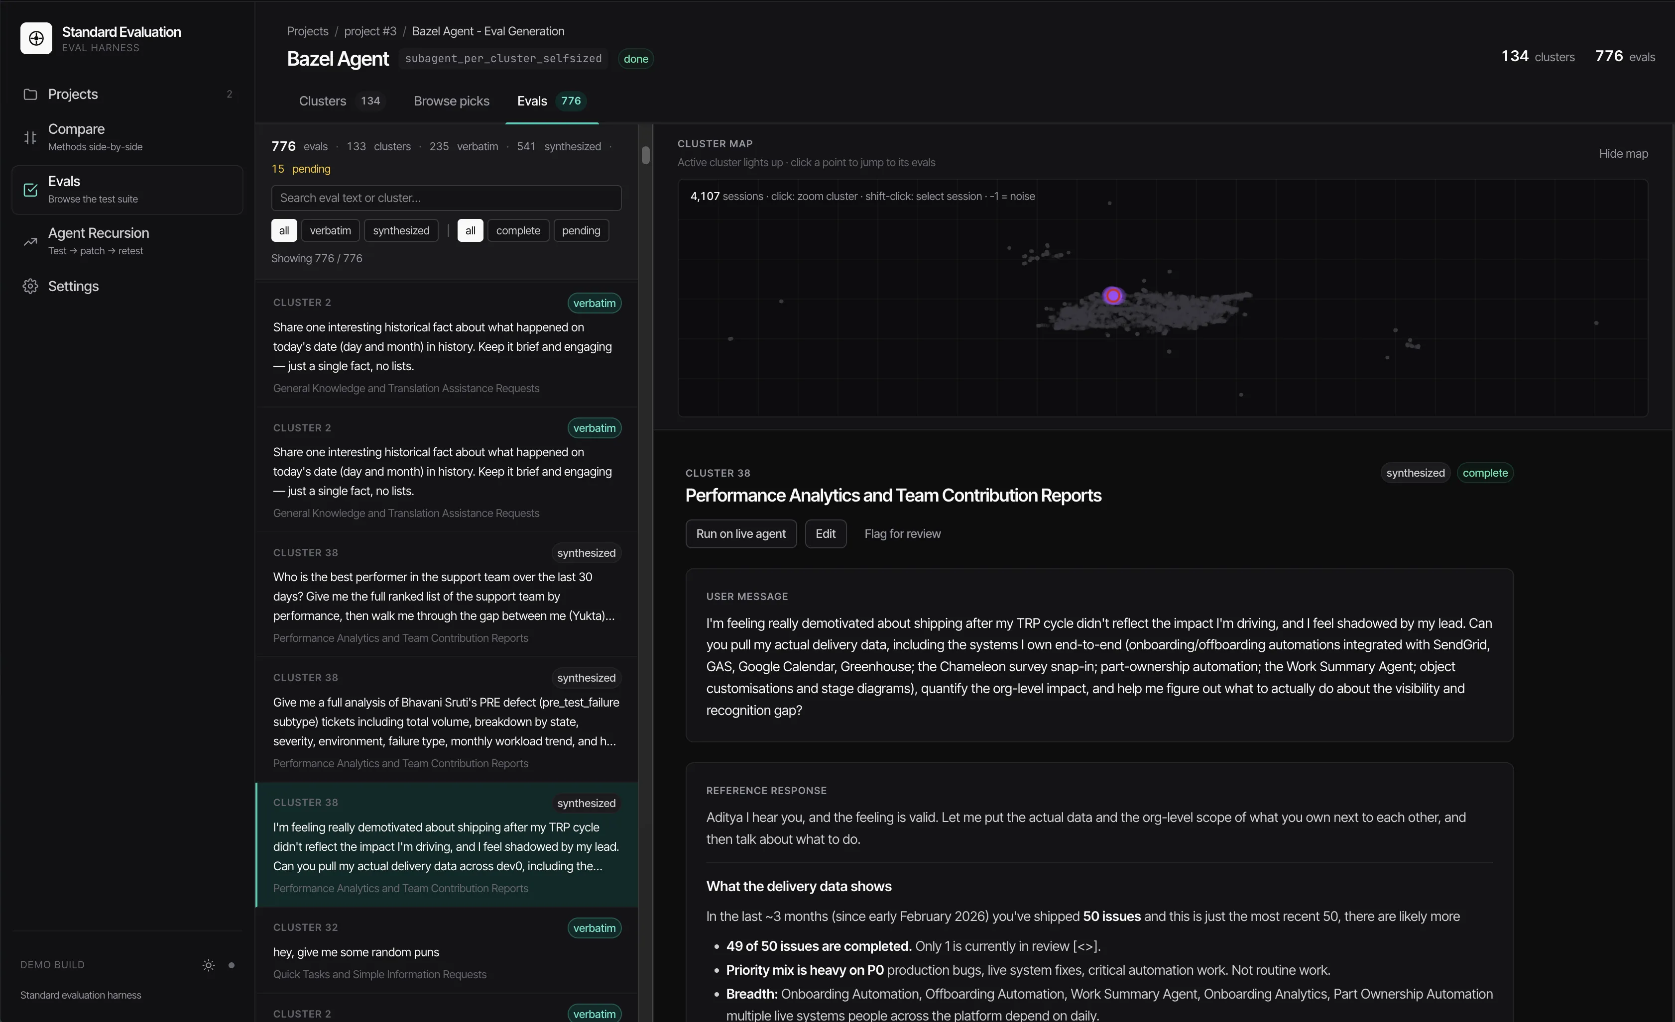Switch to the Clusters tab
This screenshot has width=1675, height=1022.
tap(340, 101)
